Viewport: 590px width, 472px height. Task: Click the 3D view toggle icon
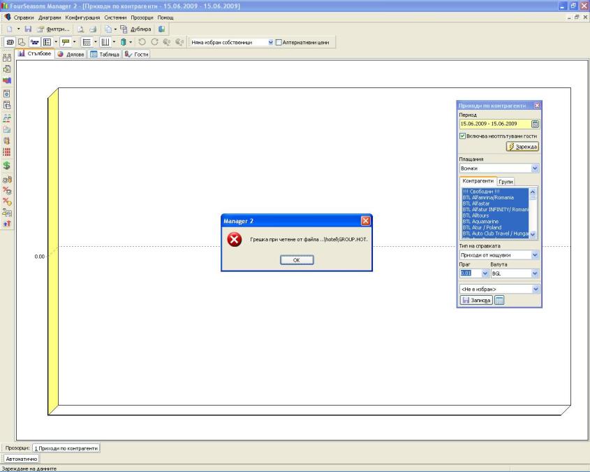(11, 43)
